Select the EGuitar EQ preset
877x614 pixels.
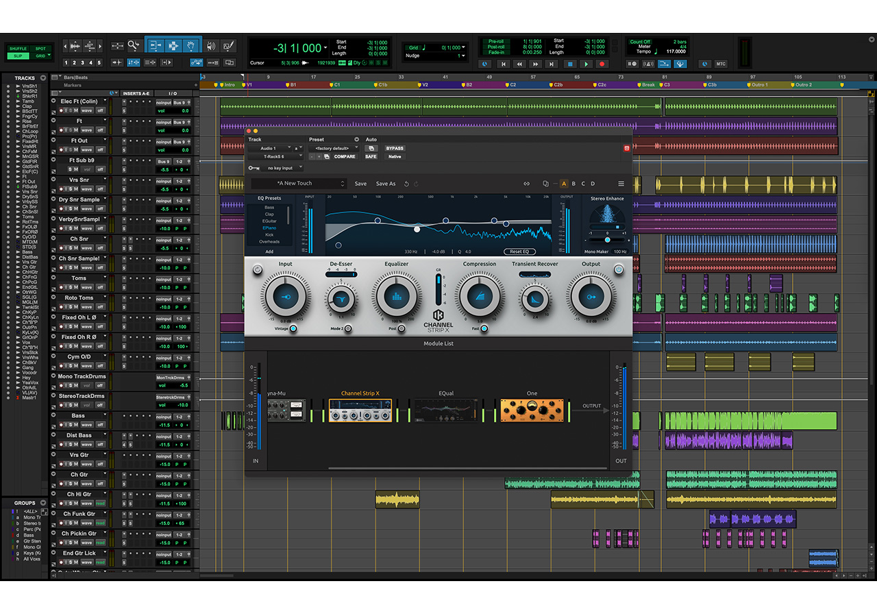(269, 221)
